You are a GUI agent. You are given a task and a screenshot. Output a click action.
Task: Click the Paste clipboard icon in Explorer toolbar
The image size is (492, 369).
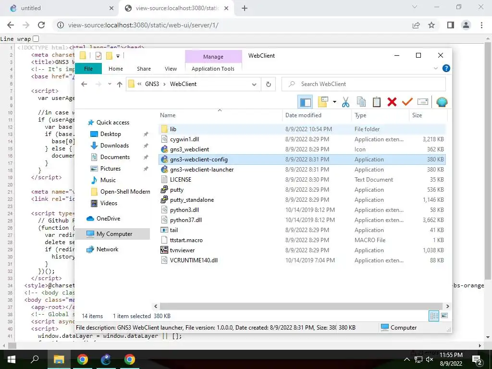coord(377,102)
